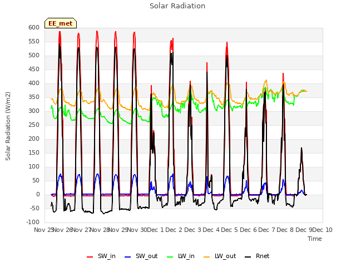Select the SW_out legend entry
This screenshot has width=356, height=267.
(x=141, y=256)
